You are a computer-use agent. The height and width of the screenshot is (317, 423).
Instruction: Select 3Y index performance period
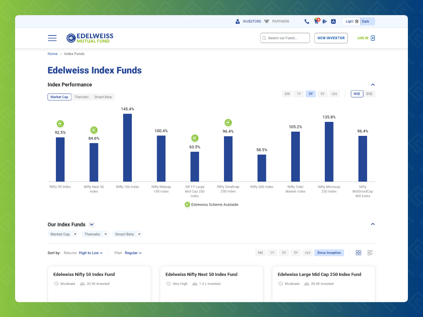310,94
